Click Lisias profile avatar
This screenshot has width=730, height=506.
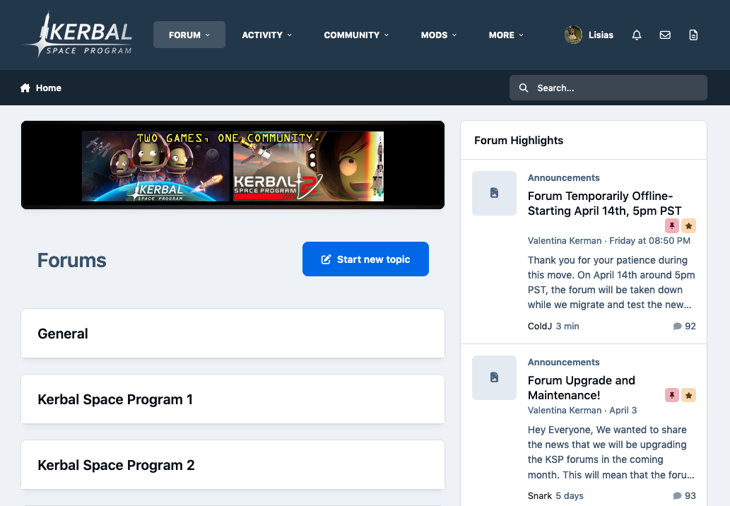pyautogui.click(x=573, y=35)
